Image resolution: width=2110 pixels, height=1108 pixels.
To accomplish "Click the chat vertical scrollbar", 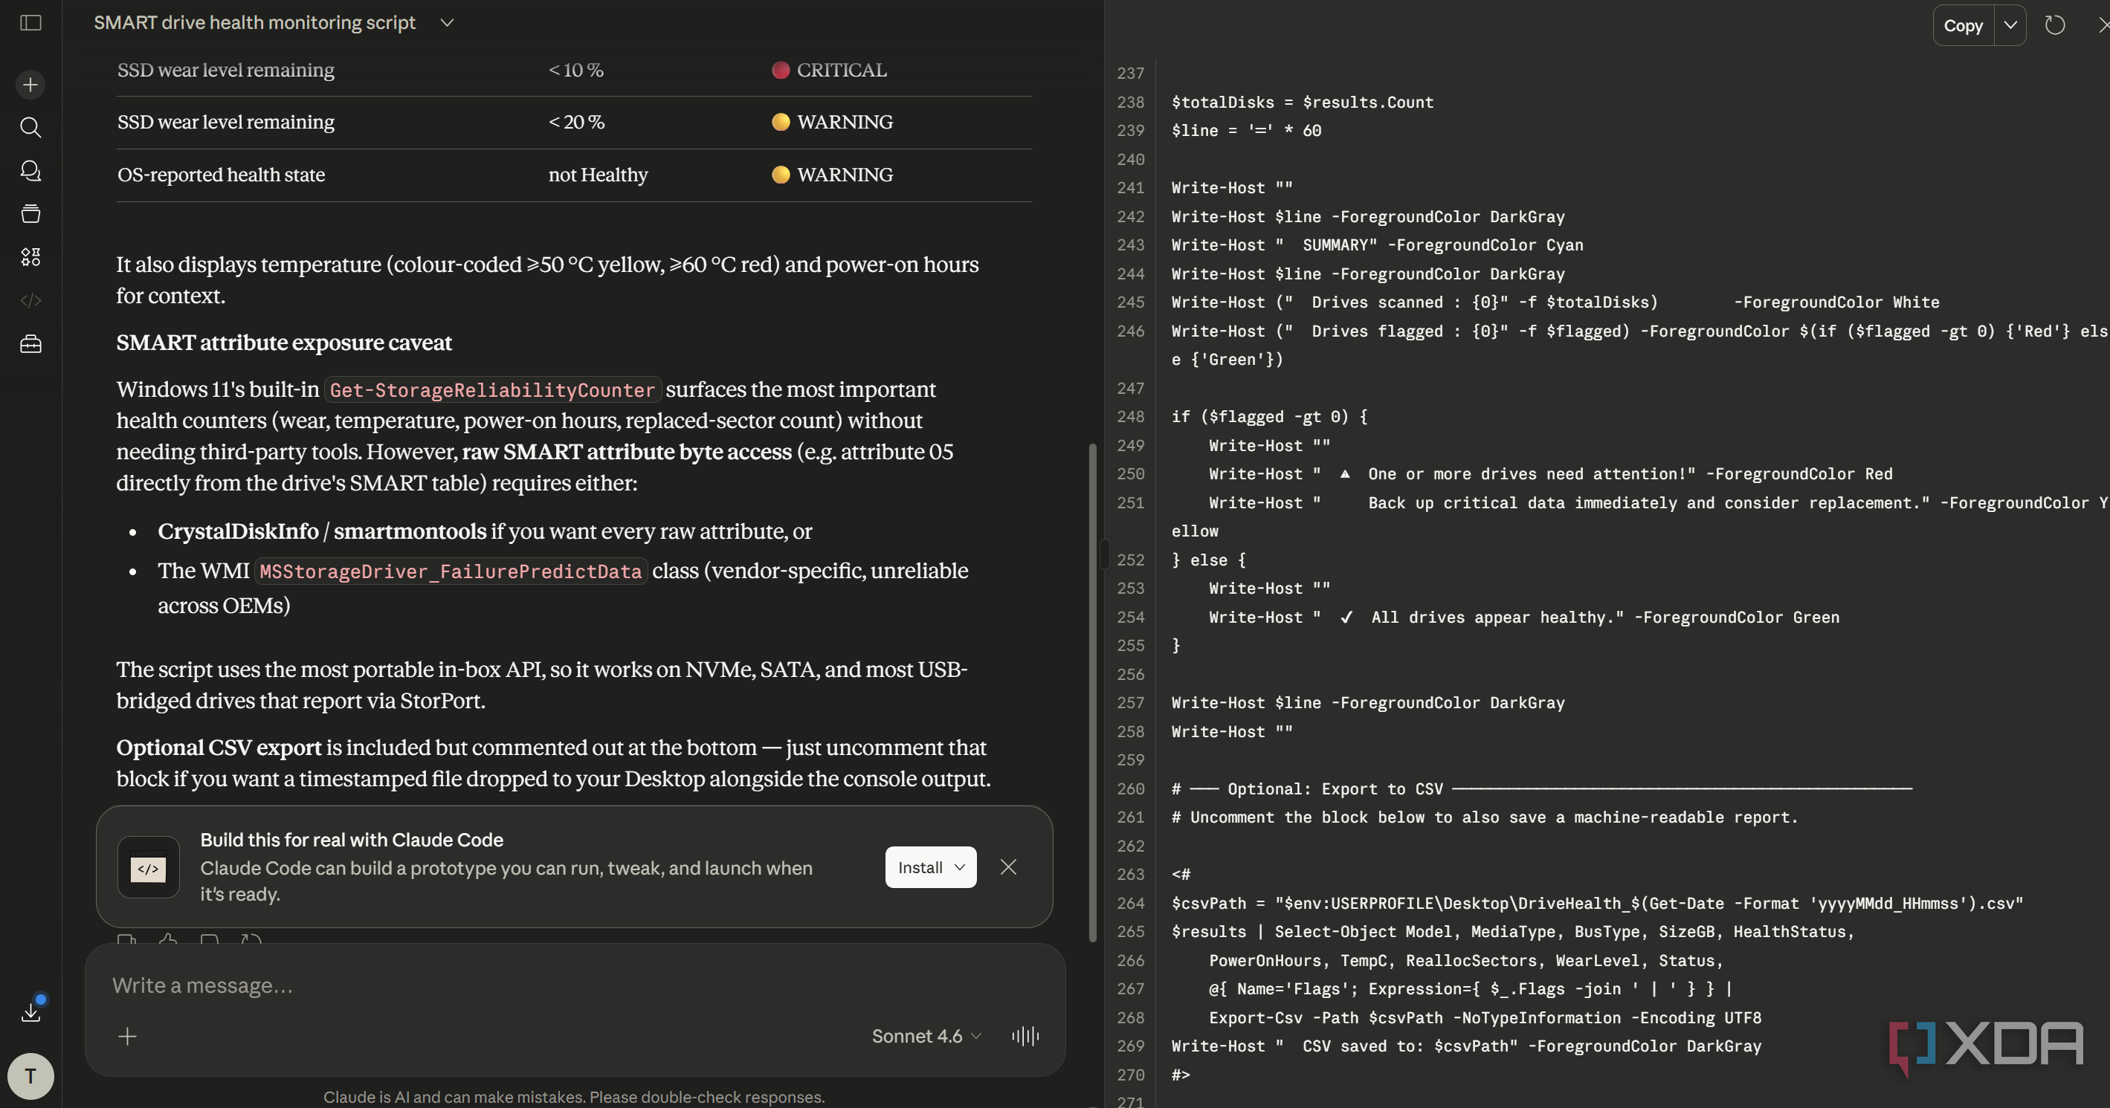I will pos(1092,692).
